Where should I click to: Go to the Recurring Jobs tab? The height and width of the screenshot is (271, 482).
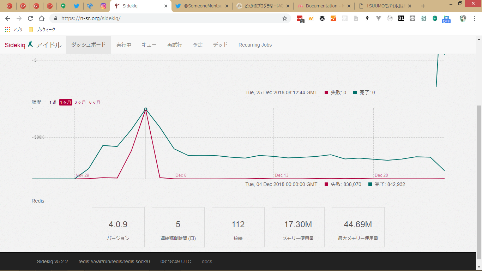click(255, 45)
